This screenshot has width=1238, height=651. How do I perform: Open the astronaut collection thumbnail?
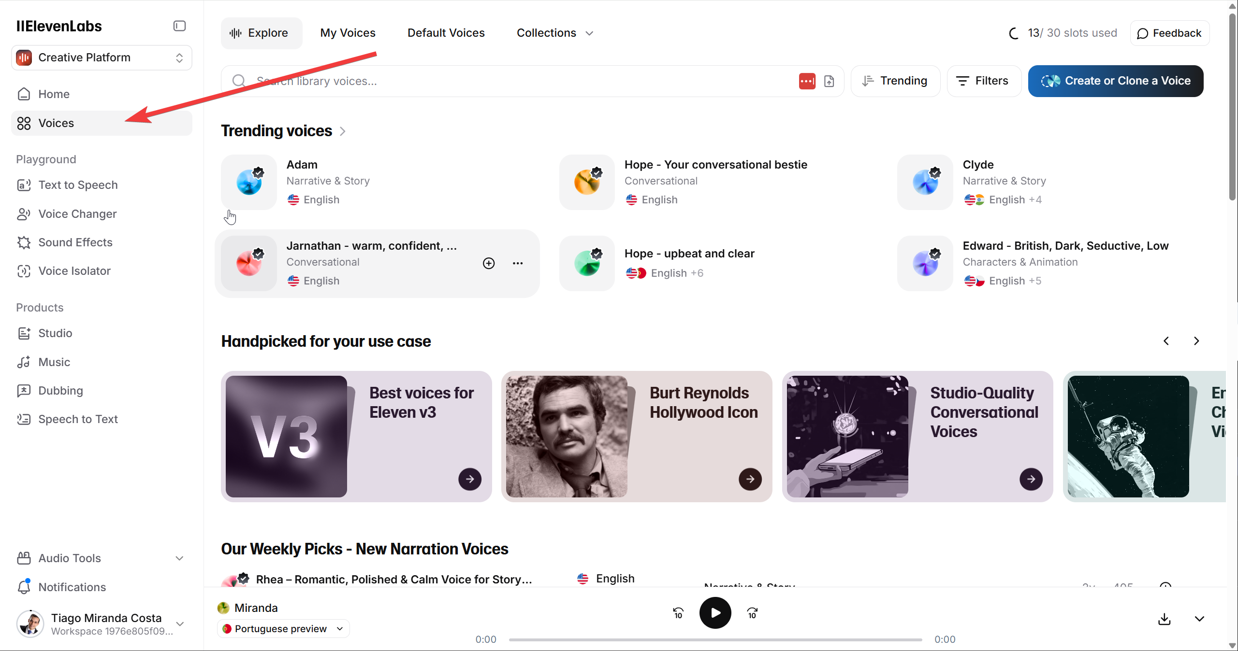pyautogui.click(x=1128, y=437)
